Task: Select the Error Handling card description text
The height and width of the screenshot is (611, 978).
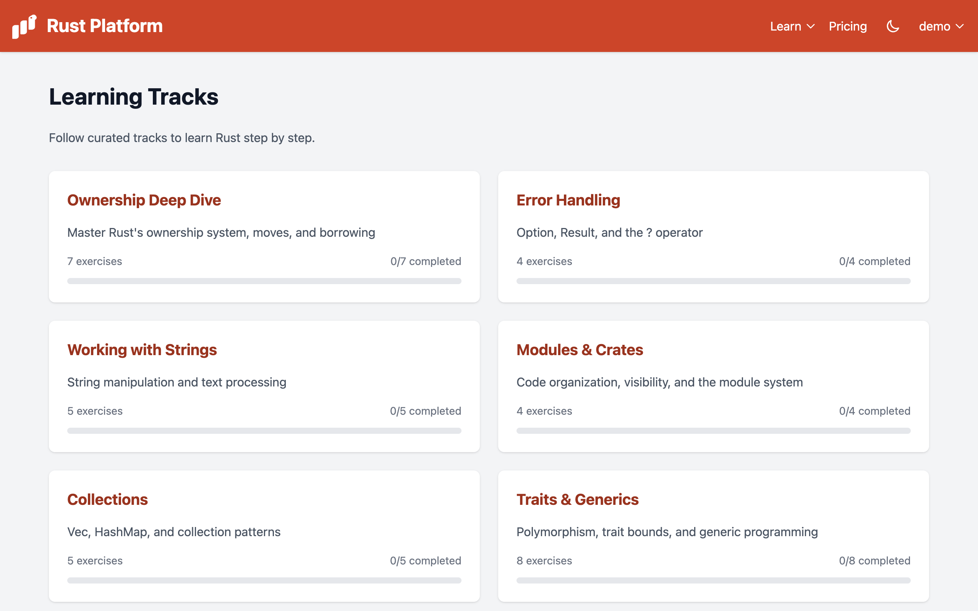Action: [609, 232]
